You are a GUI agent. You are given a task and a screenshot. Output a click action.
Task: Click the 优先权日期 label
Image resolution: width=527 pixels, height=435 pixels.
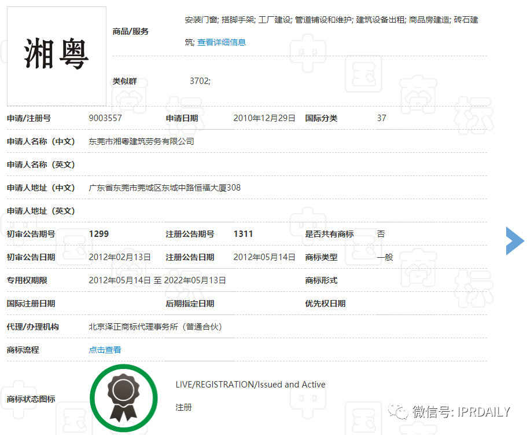[325, 304]
